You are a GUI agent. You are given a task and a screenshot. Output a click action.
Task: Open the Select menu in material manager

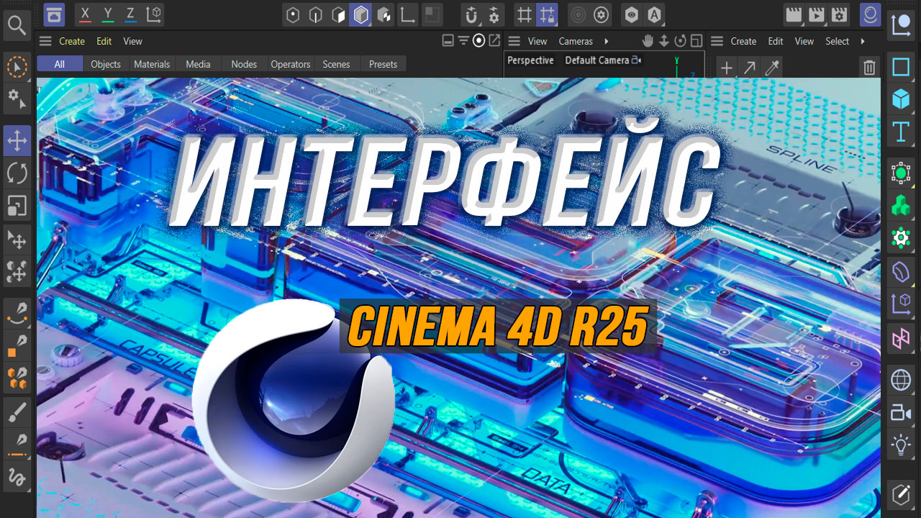(x=837, y=41)
